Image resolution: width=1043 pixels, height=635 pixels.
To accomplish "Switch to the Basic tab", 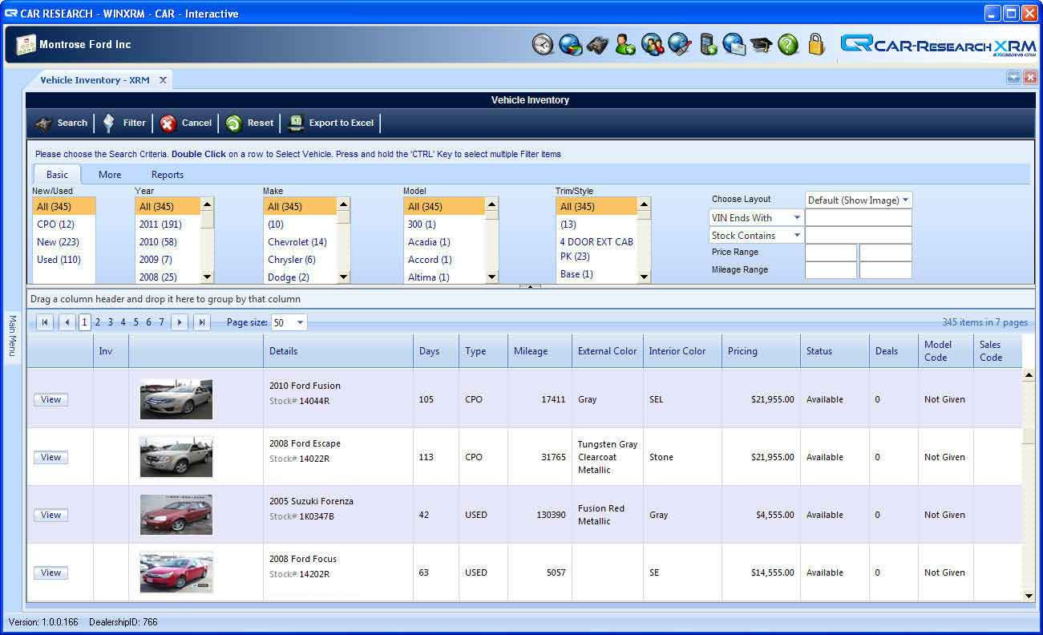I will pyautogui.click(x=57, y=175).
